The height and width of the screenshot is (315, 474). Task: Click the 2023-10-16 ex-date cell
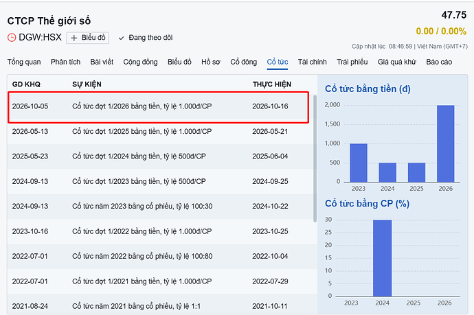tap(30, 231)
